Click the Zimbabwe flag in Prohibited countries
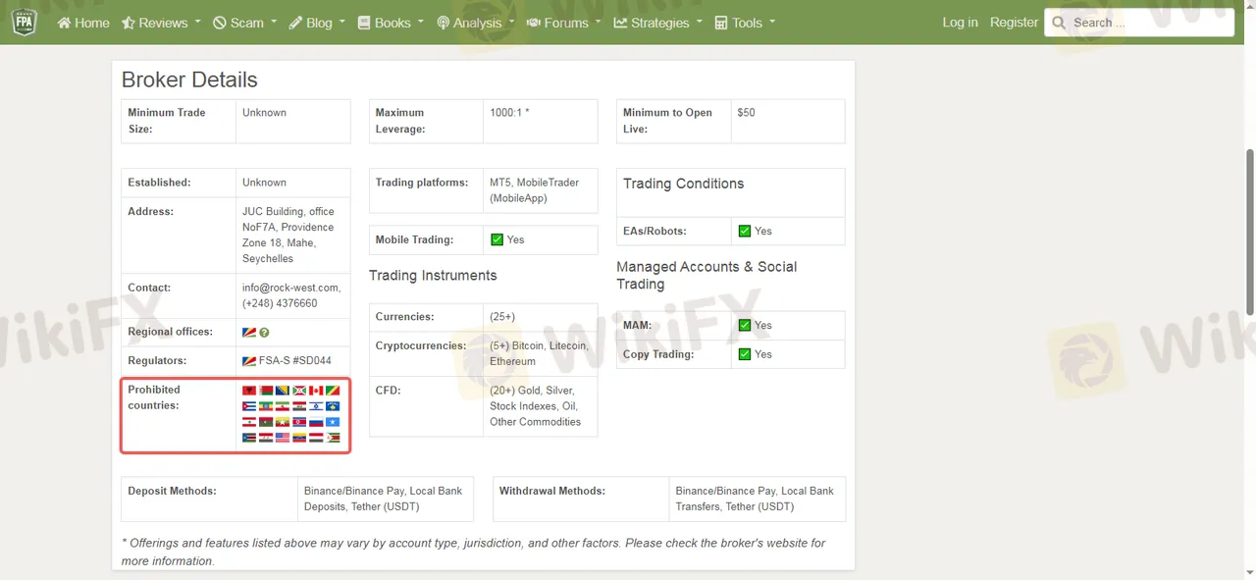This screenshot has width=1256, height=580. (x=333, y=438)
